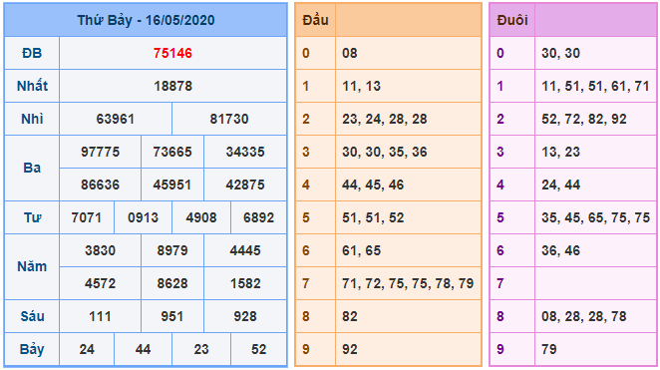Select Đầu values 61, 65
Image resolution: width=660 pixels, height=370 pixels.
pos(362,250)
